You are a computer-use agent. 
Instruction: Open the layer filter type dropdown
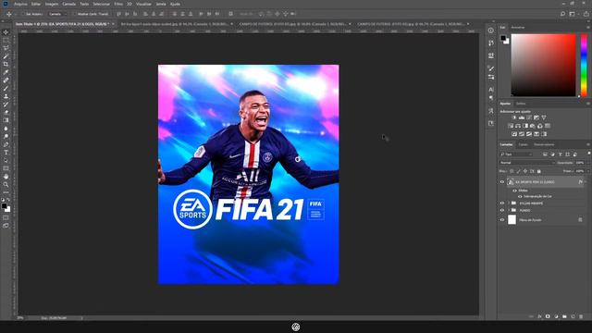tap(516, 154)
